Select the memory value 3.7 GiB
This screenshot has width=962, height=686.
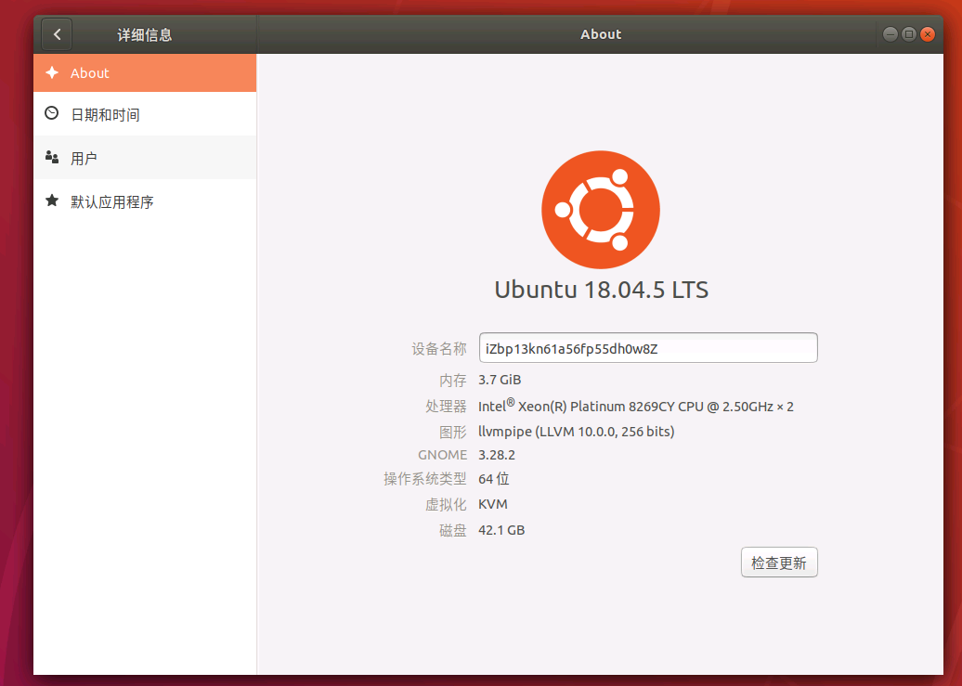(500, 380)
